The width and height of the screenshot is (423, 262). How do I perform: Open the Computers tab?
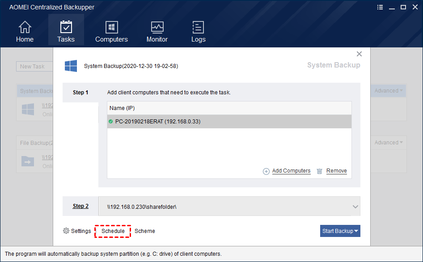[x=111, y=31]
